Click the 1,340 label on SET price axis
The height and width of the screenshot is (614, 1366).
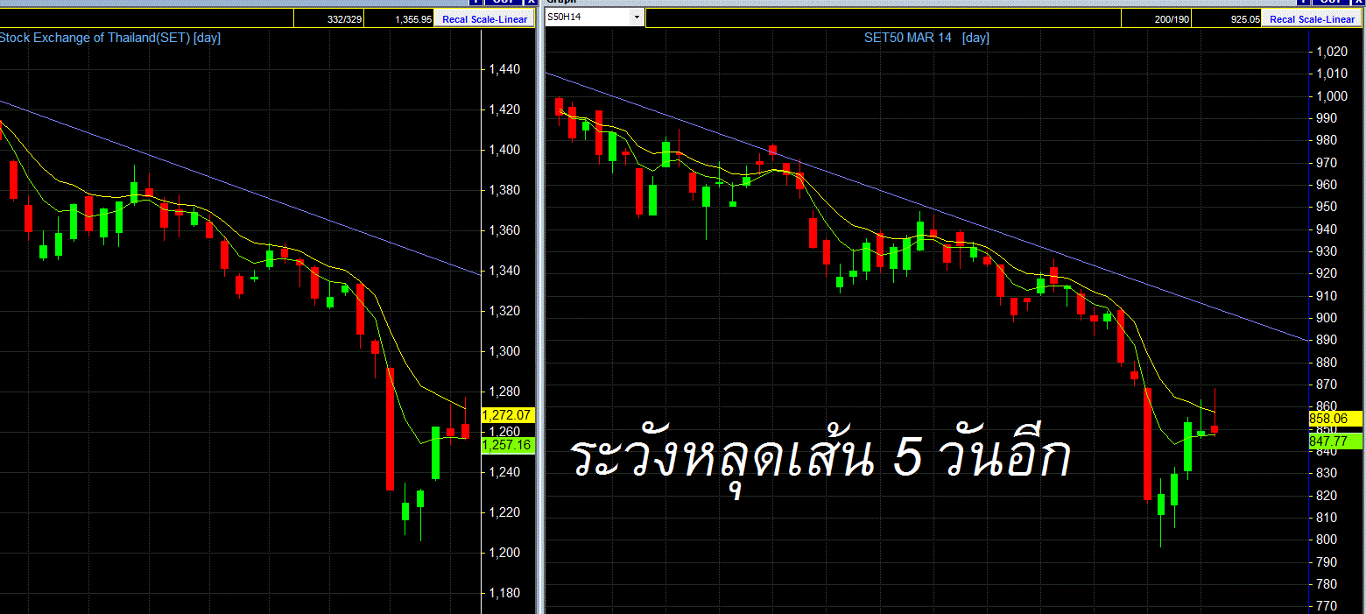505,271
